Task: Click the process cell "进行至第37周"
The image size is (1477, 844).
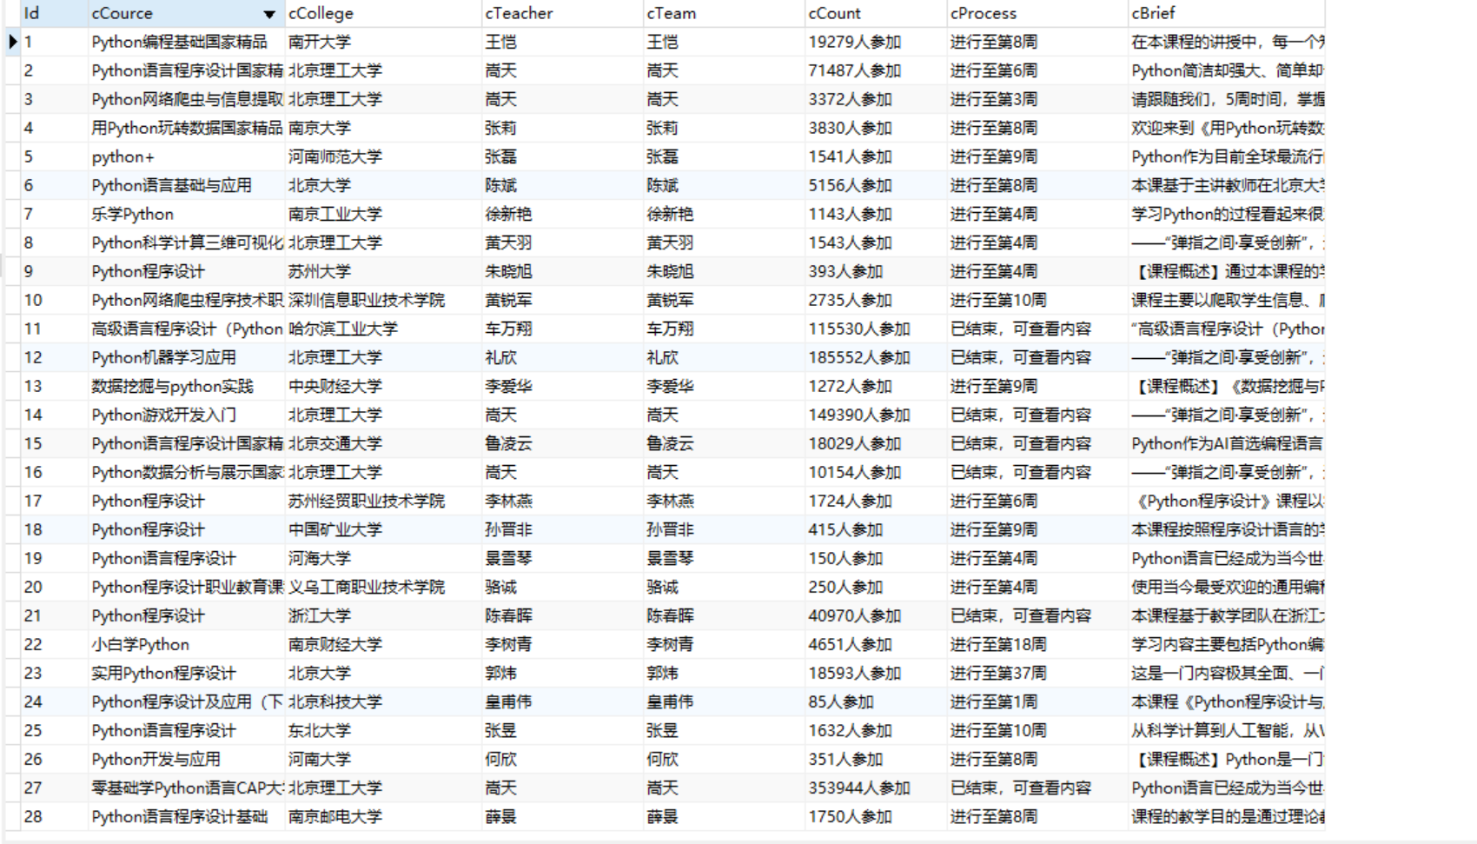Action: [1037, 673]
